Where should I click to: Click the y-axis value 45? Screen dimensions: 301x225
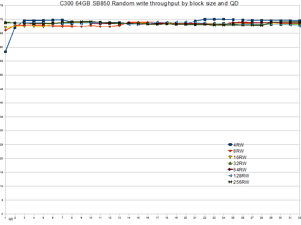2,89
